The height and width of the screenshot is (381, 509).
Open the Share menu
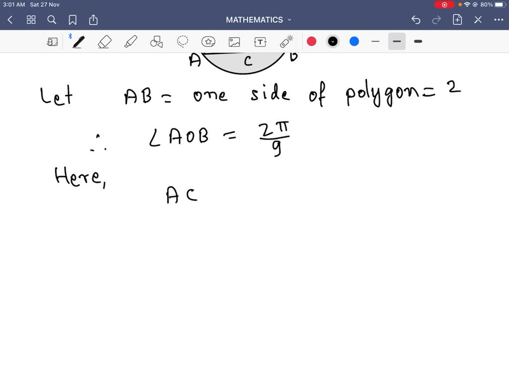point(93,19)
